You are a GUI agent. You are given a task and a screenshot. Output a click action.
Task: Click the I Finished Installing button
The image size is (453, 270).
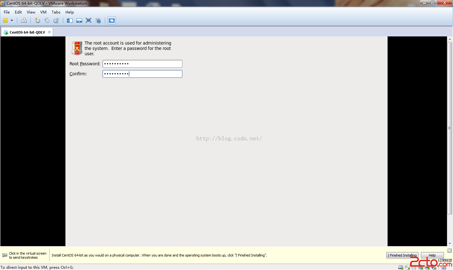coord(402,255)
